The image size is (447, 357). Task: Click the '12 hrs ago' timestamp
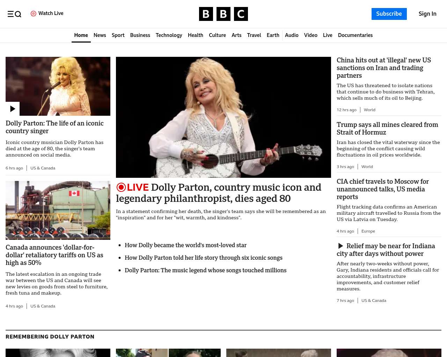click(346, 110)
